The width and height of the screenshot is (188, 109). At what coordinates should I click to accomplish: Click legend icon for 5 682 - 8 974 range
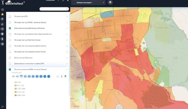click(16, 95)
